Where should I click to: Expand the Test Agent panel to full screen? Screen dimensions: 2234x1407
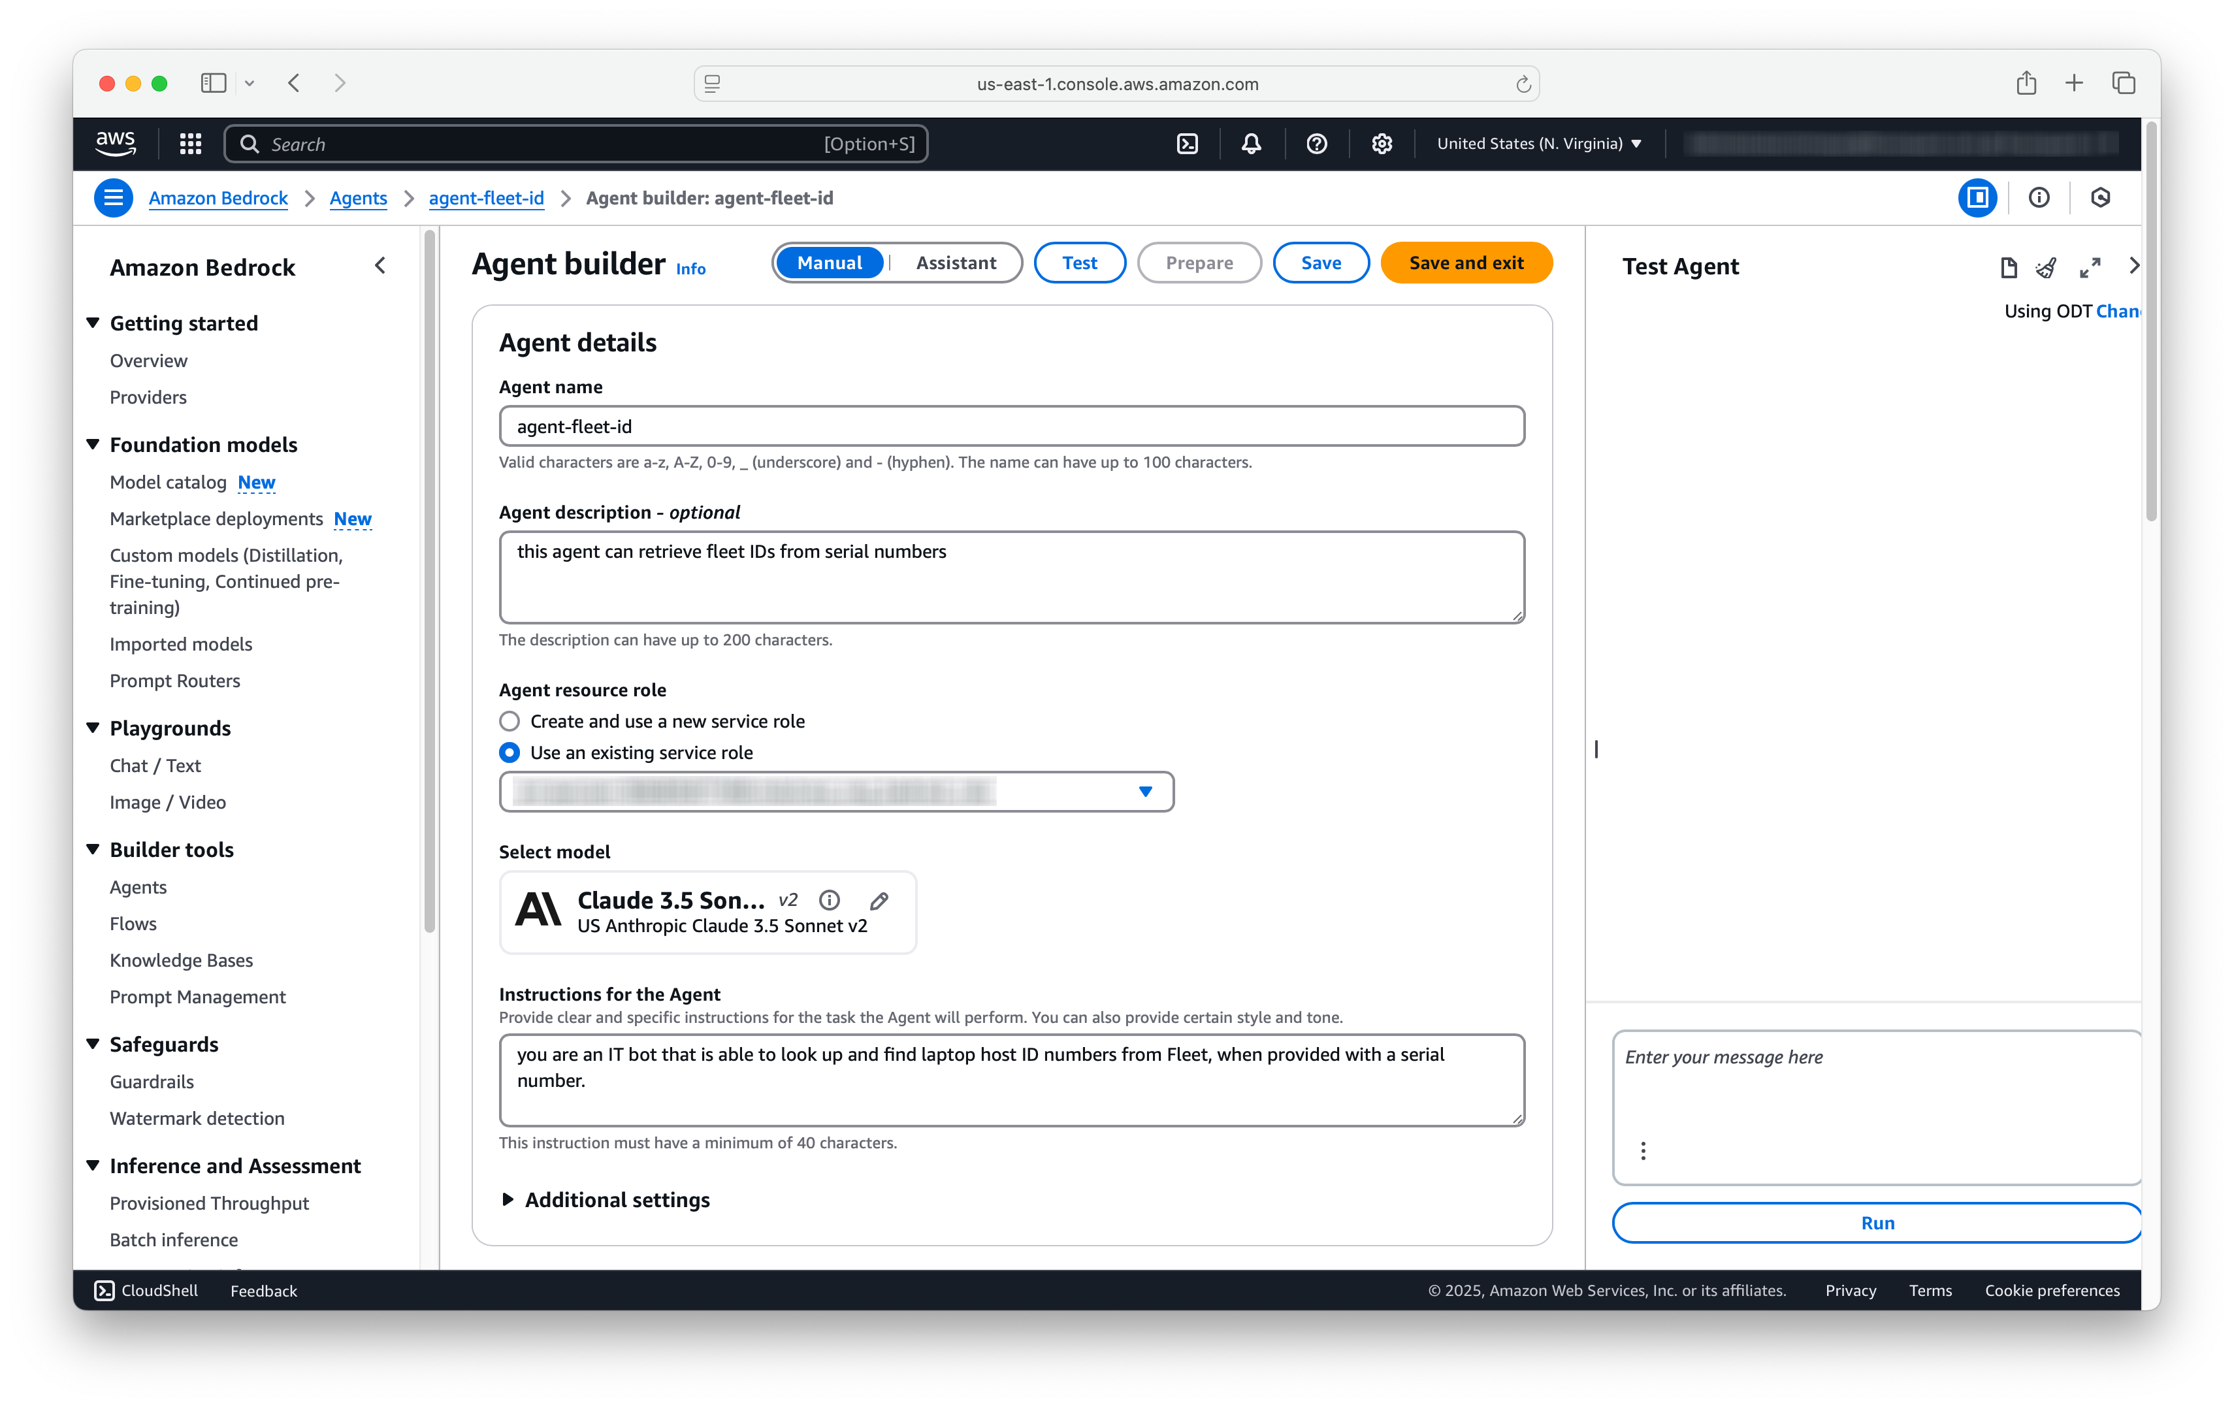[2090, 267]
